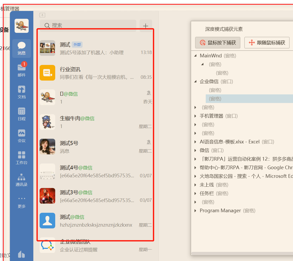Open the 生椒牛肉@微信 conversation
This screenshot has width=293, height=261.
pos(96,122)
